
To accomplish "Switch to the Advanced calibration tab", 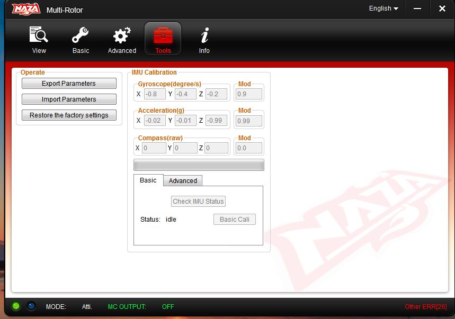I will (183, 181).
